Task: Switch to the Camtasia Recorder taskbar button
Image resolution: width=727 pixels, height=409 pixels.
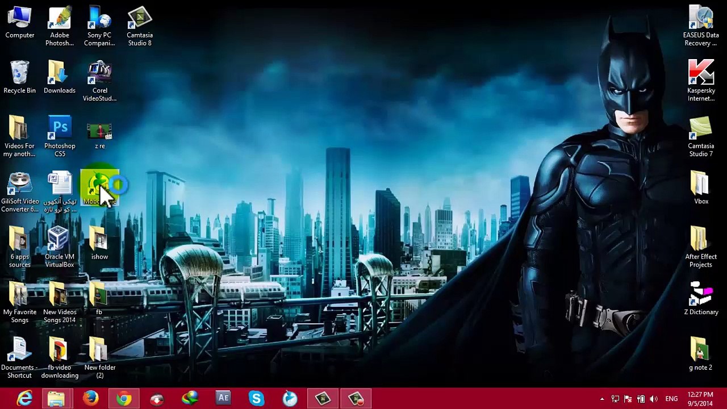Action: pos(356,399)
